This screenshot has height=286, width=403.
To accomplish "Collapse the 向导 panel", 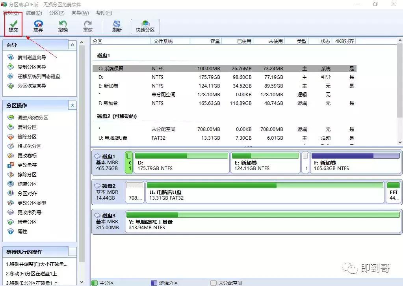I will click(72, 45).
